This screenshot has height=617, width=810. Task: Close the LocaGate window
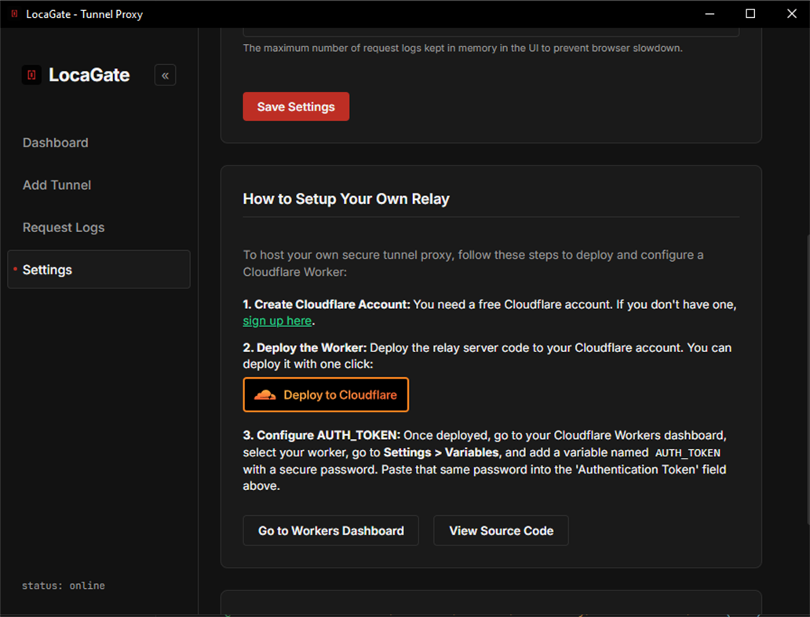[x=791, y=14]
